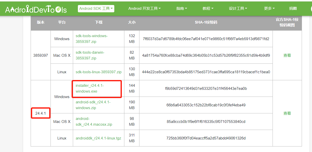Click the Windows platform cell for 24.4.1
Viewport: 312px width, 152px height.
click(62, 97)
